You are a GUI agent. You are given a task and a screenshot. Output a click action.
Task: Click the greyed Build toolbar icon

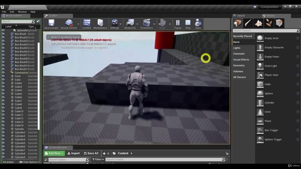(162, 23)
